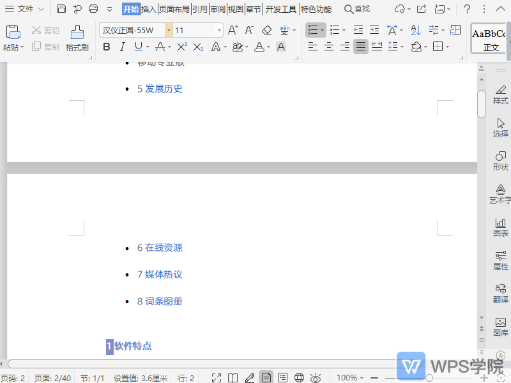Viewport: 511px width, 383px height.
Task: Follow the 5 发展历史 link
Action: coord(160,89)
